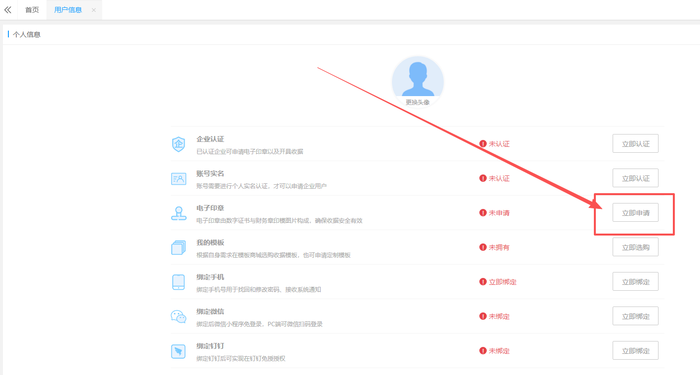Click 立即认证 for 企业认证
700x375 pixels.
click(635, 144)
